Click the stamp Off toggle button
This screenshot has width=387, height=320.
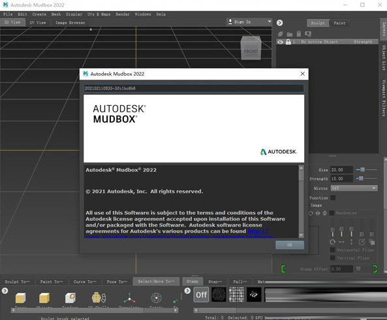[x=201, y=295]
